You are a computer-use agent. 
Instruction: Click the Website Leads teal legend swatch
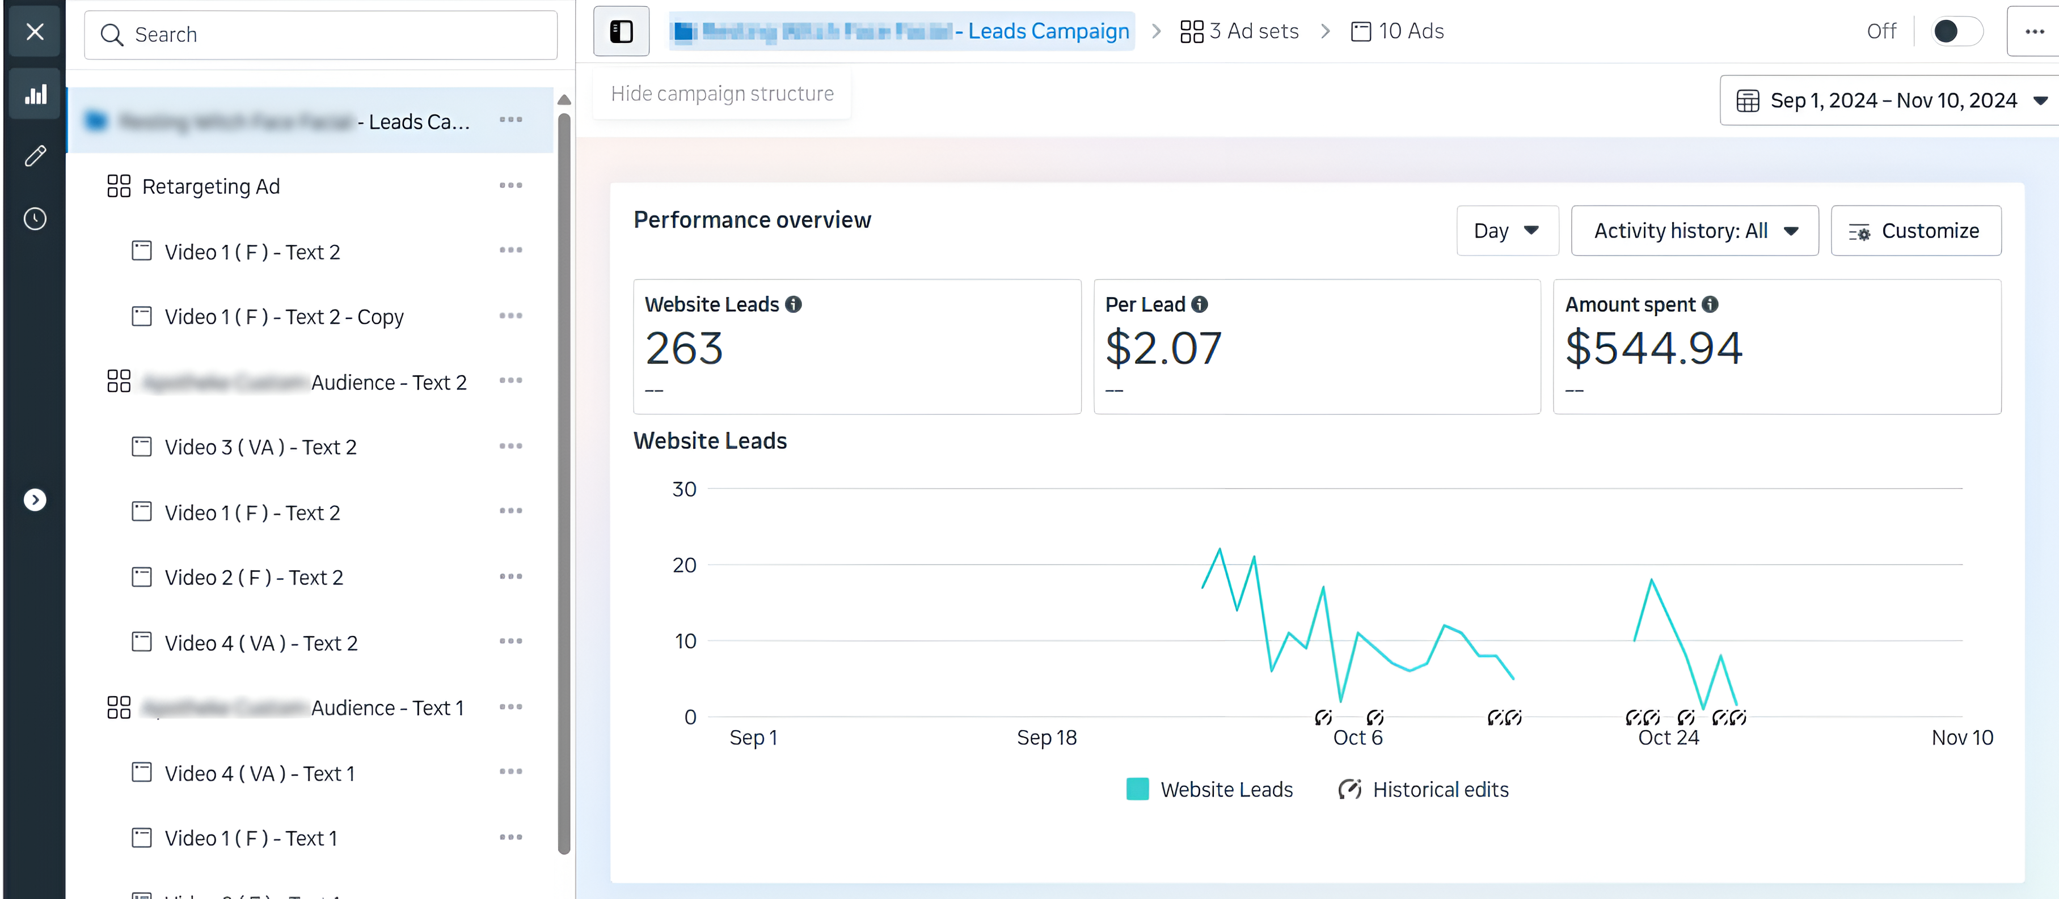(x=1137, y=790)
